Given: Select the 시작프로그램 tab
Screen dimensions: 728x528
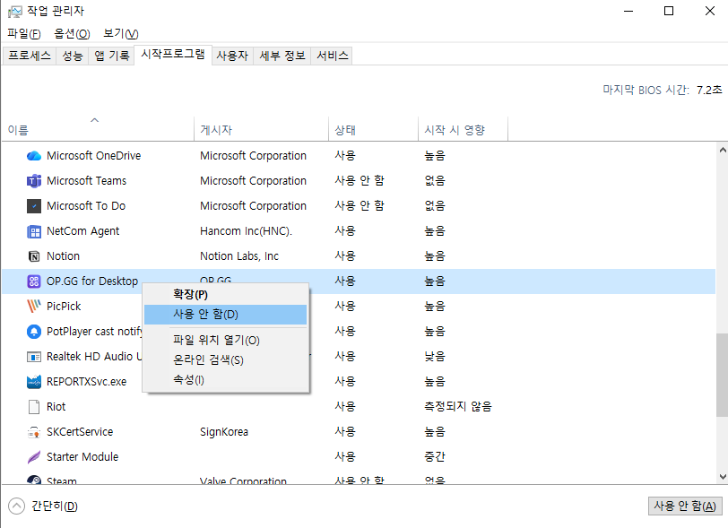Looking at the screenshot, I should [173, 55].
